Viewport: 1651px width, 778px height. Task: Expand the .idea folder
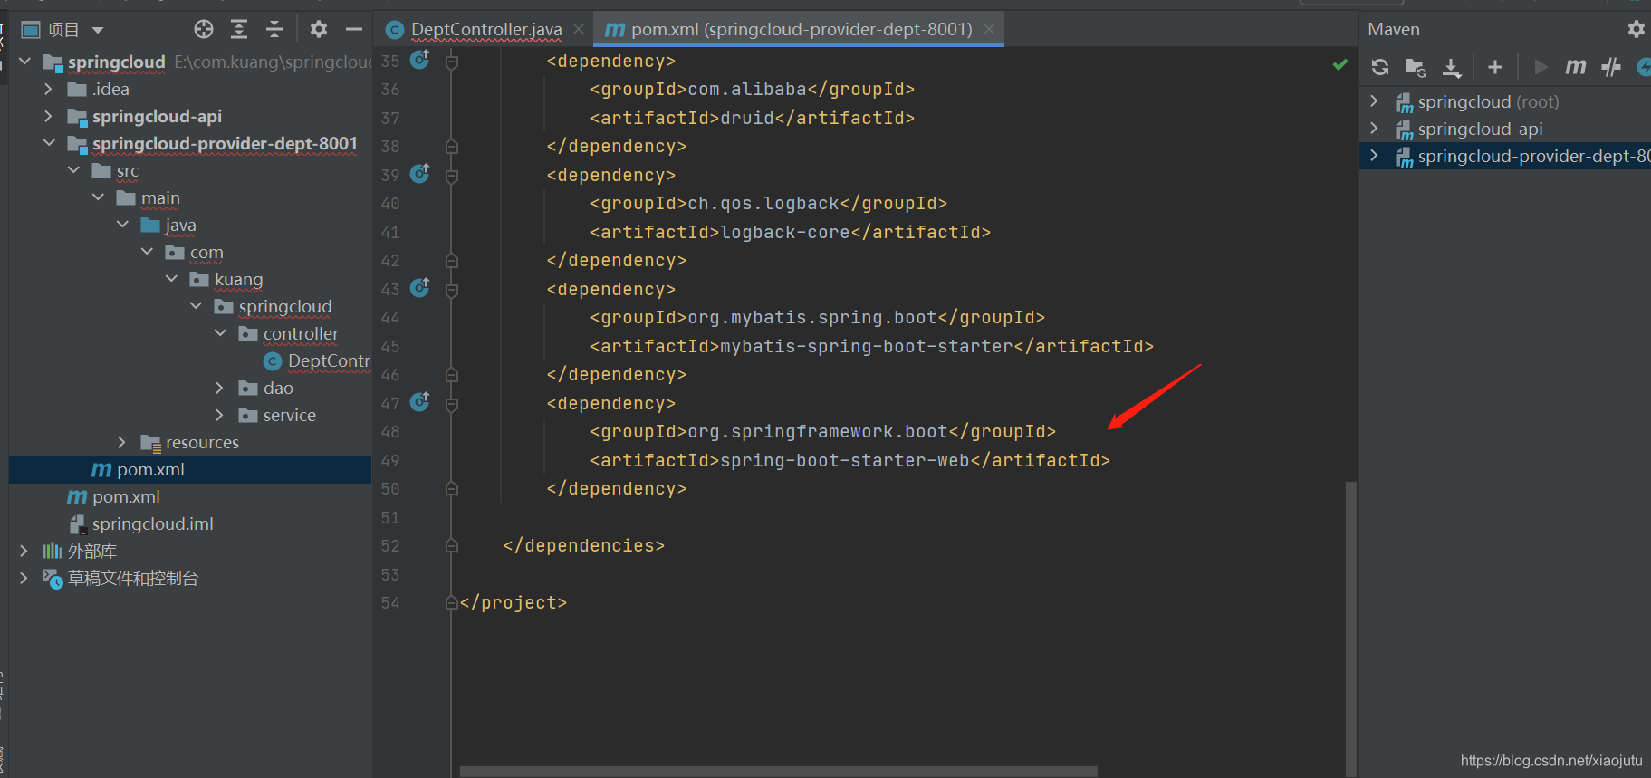click(49, 89)
